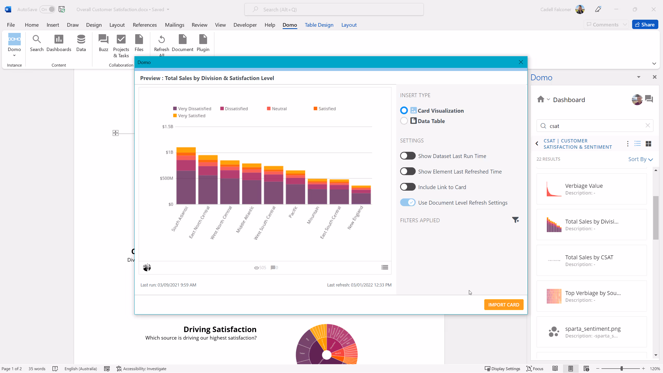Image resolution: width=663 pixels, height=373 pixels.
Task: Toggle Show Dataset Last Run Time
Action: [x=408, y=156]
